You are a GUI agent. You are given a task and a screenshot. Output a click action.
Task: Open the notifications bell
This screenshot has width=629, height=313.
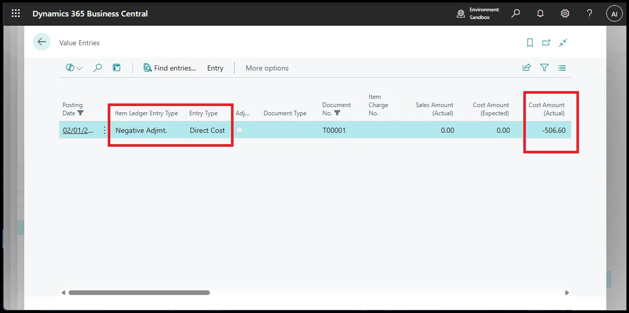pos(540,14)
